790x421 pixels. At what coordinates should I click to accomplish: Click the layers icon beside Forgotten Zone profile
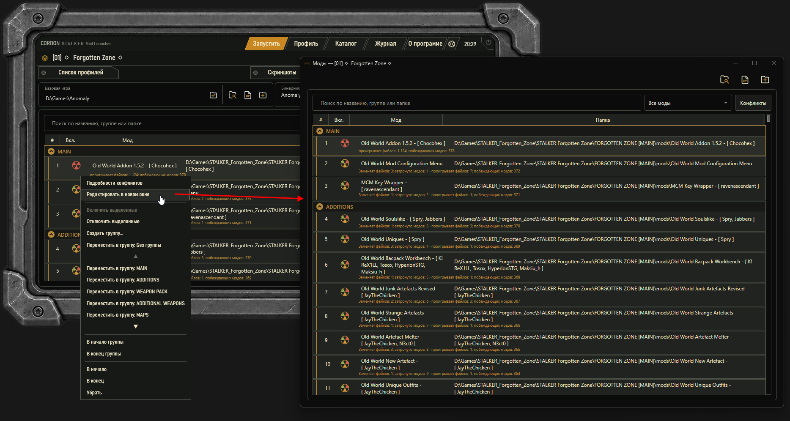tap(45, 58)
